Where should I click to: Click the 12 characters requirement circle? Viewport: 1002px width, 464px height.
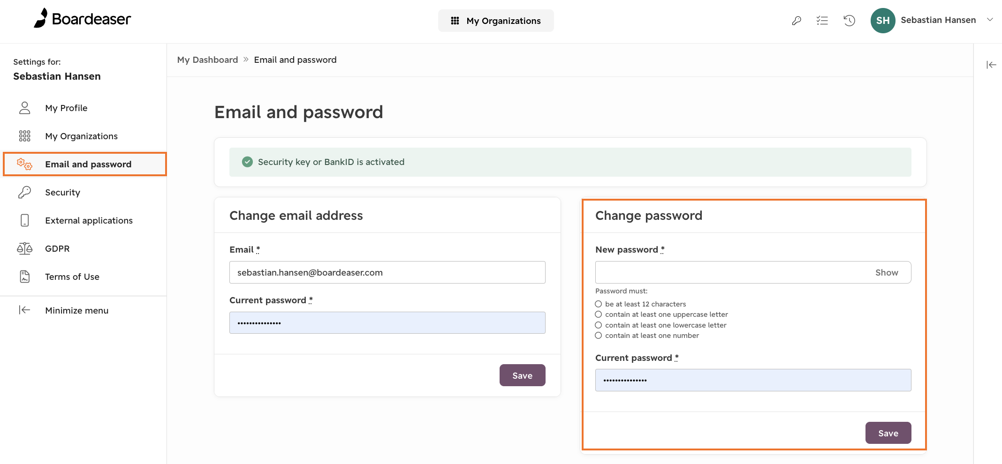[599, 304]
